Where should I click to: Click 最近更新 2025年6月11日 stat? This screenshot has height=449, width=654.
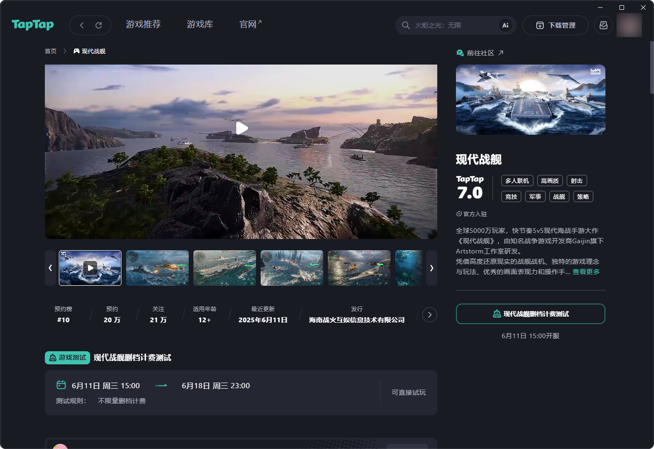[x=263, y=315]
